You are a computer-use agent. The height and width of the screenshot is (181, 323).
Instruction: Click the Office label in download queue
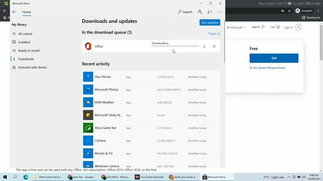99,46
